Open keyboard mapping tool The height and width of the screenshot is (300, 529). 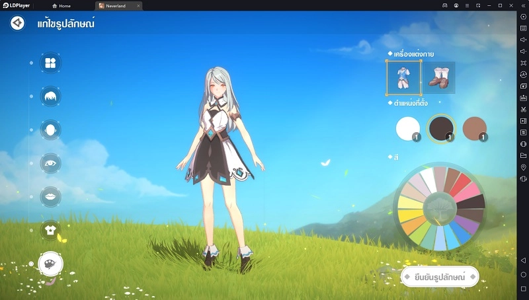coord(523,28)
